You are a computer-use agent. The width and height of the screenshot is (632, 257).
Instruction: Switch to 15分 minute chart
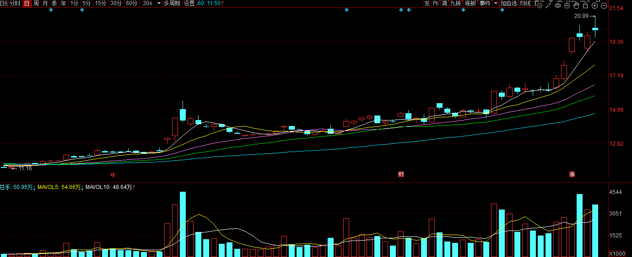[100, 3]
